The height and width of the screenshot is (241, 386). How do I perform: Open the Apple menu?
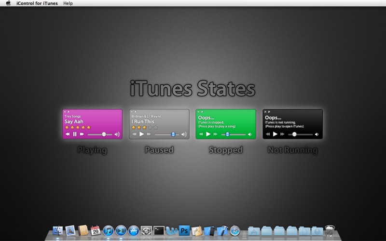pyautogui.click(x=8, y=3)
